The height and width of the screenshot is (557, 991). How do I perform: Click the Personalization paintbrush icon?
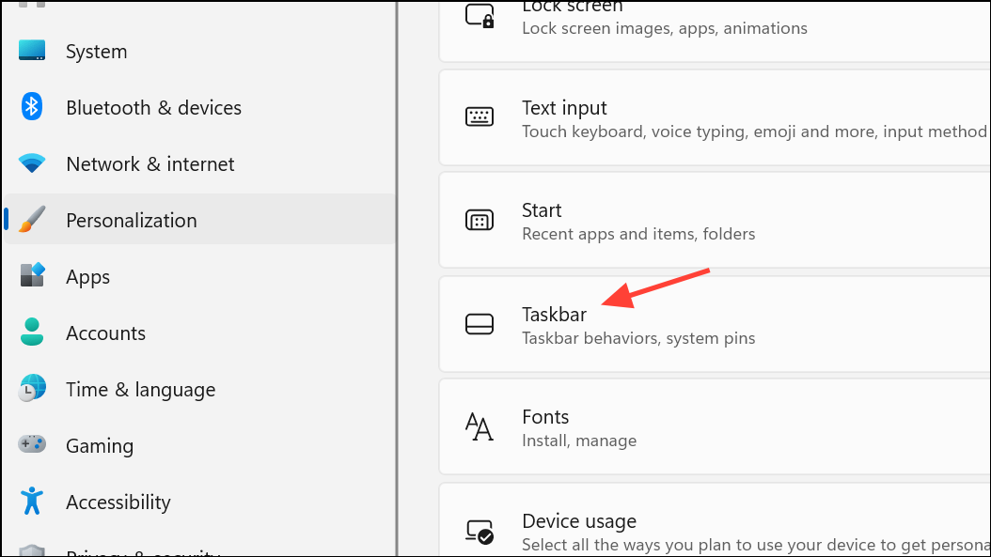point(32,220)
